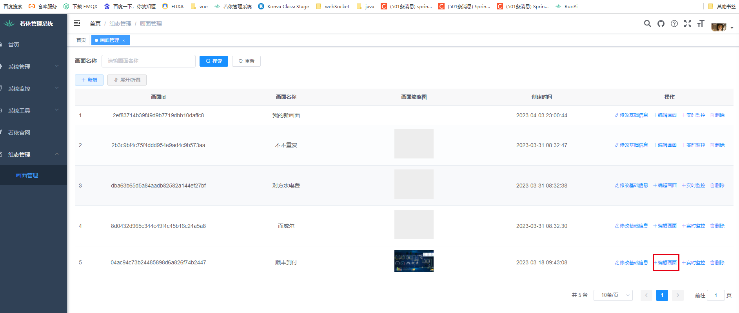
Task: Click the search magnifier icon in header
Action: point(647,24)
